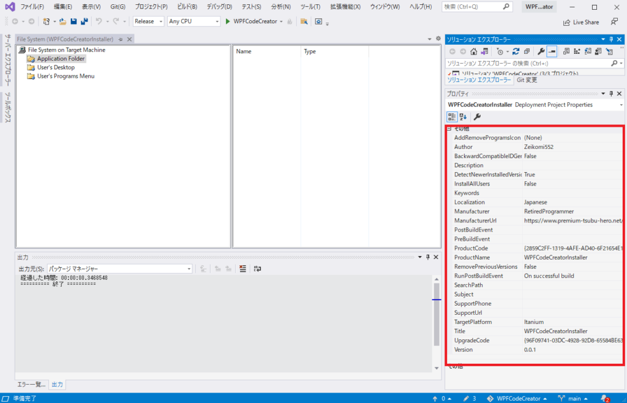Switch to the Git 変更 tab
The height and width of the screenshot is (403, 627).
coord(527,80)
